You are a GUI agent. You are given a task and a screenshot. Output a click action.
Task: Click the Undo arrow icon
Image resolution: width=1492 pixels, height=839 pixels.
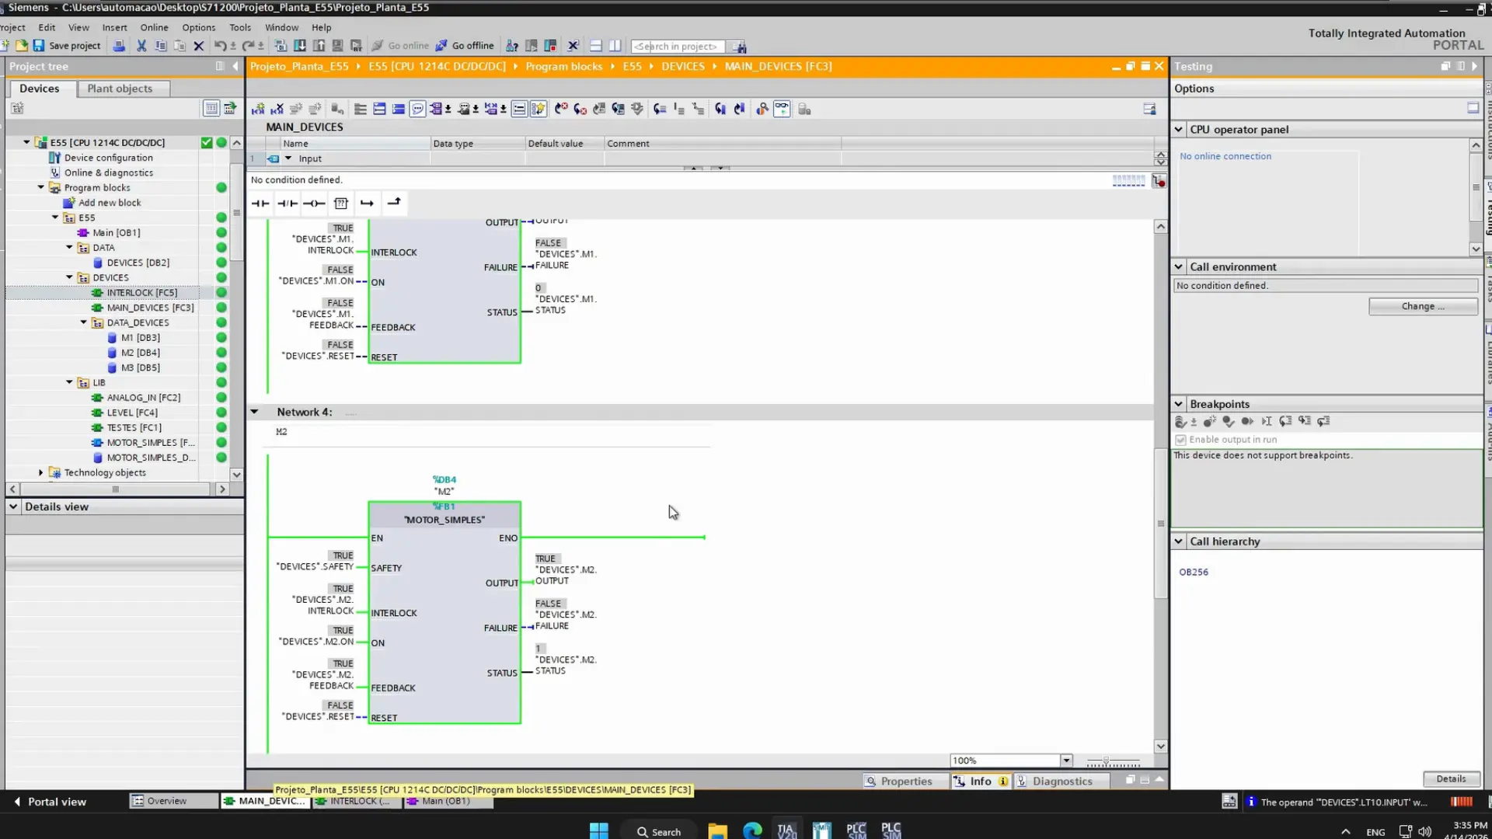(x=220, y=46)
